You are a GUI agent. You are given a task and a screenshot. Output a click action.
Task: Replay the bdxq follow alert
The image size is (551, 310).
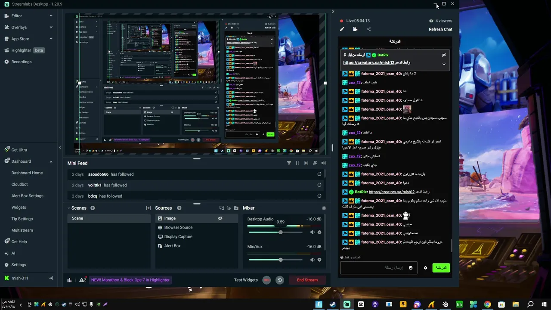tap(319, 196)
